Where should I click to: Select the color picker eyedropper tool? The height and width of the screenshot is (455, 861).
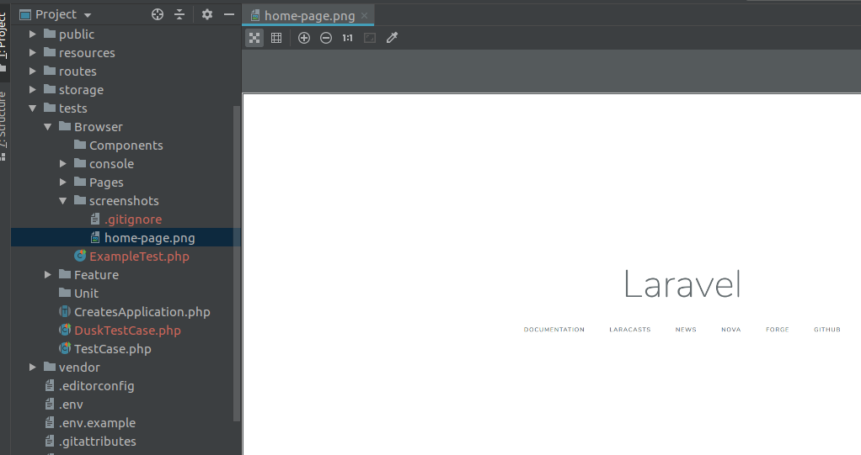pos(392,38)
